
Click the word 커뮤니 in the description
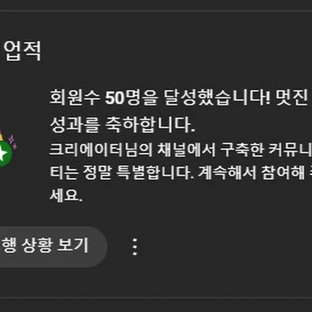pos(290,150)
